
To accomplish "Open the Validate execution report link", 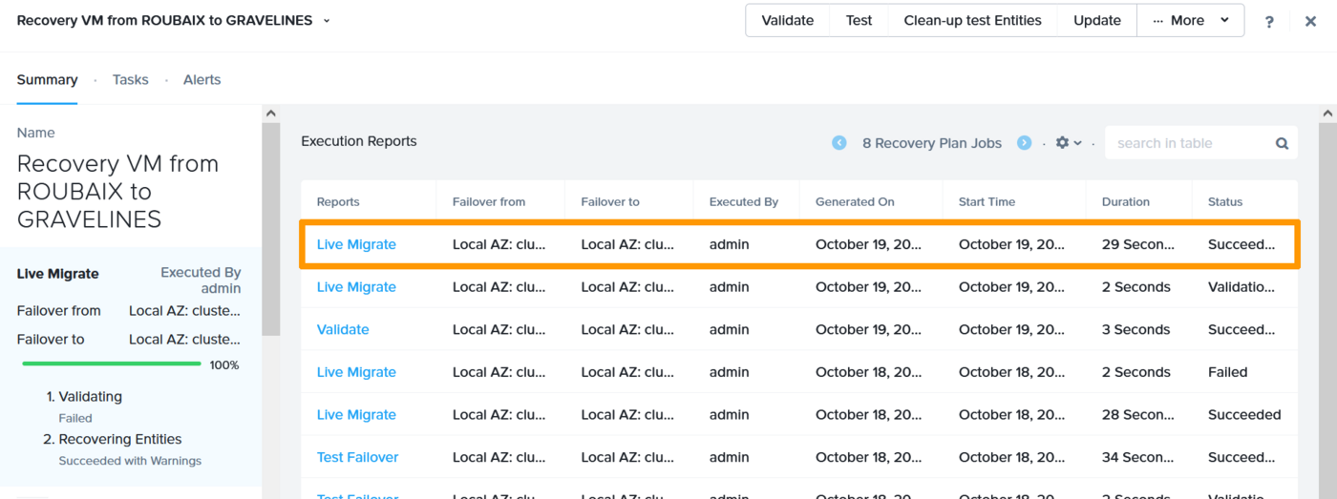I will [x=343, y=329].
